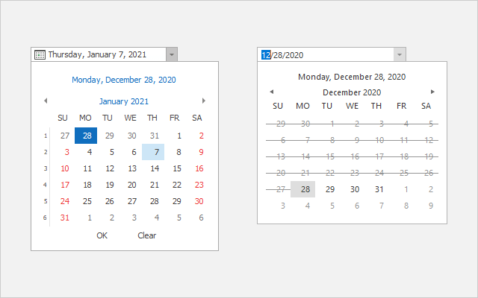Pick January 15 in the January calendar
The height and width of the screenshot is (298, 478).
tap(176, 168)
